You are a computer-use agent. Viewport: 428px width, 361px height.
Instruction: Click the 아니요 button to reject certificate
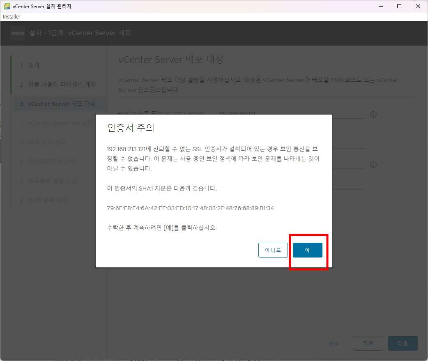click(x=273, y=250)
